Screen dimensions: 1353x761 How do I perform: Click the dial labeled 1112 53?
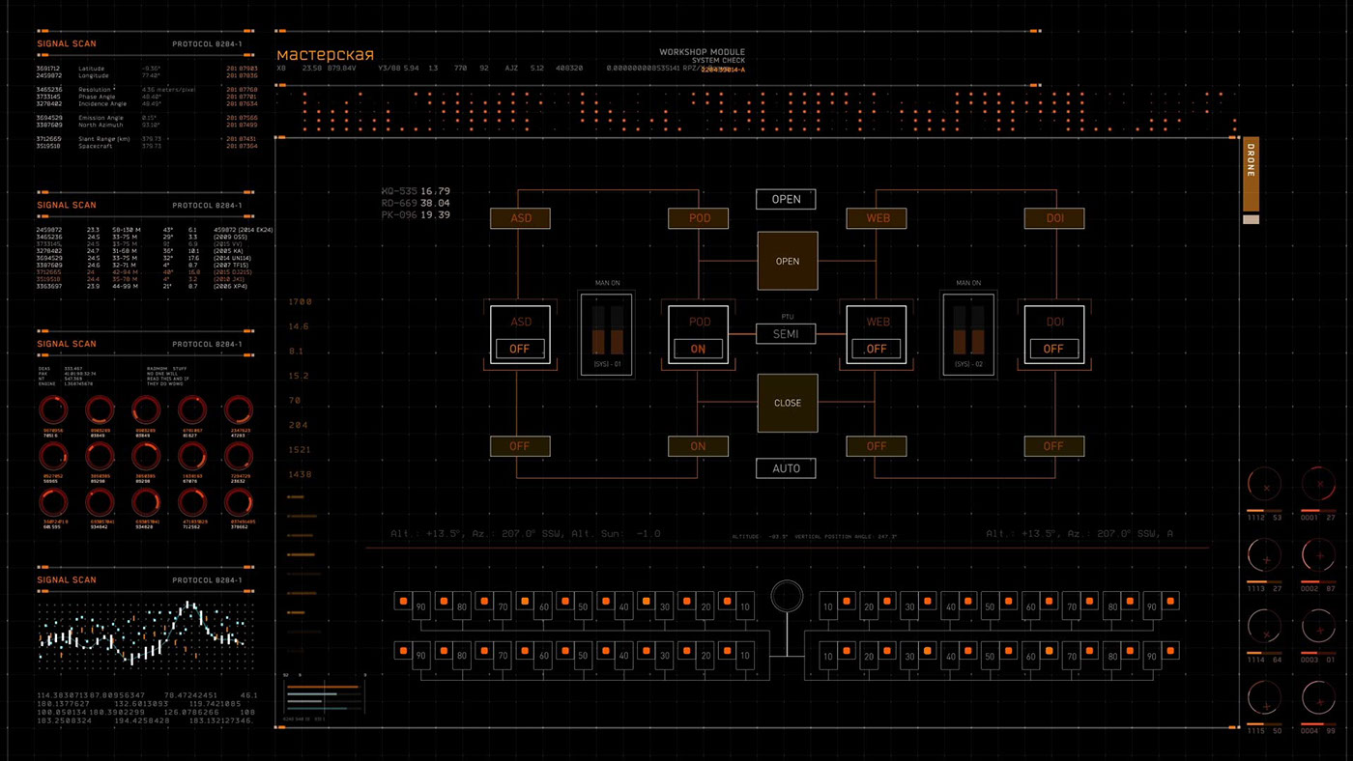1265,485
